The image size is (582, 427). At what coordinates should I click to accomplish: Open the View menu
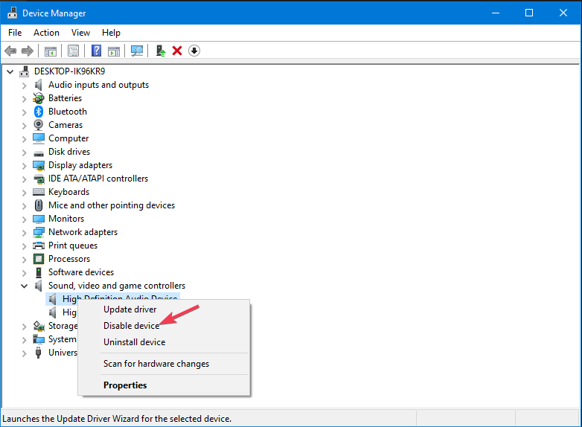point(80,33)
